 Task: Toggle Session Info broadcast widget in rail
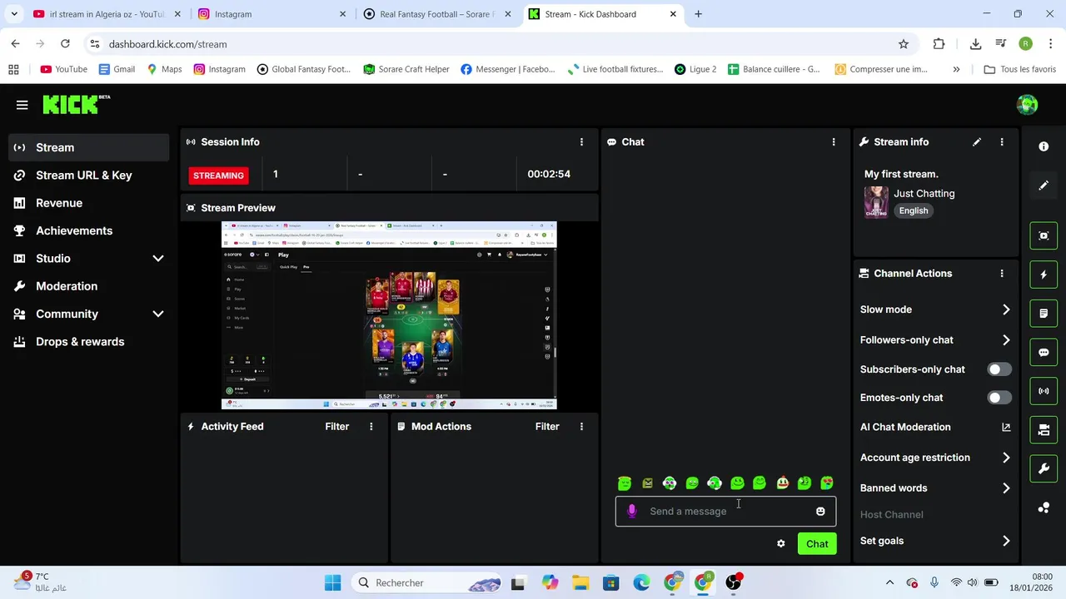point(1044,391)
